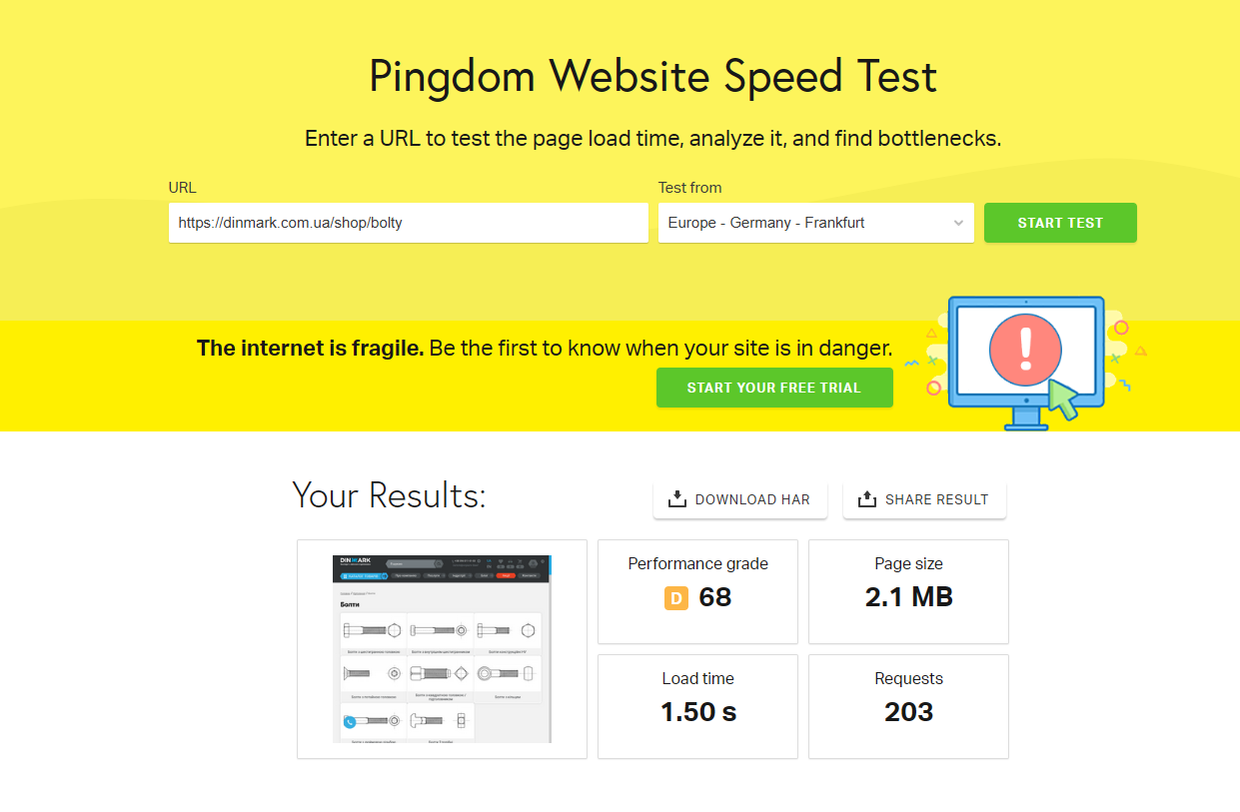Click the share upload icon beside Share Result
The image size is (1240, 812).
[867, 499]
